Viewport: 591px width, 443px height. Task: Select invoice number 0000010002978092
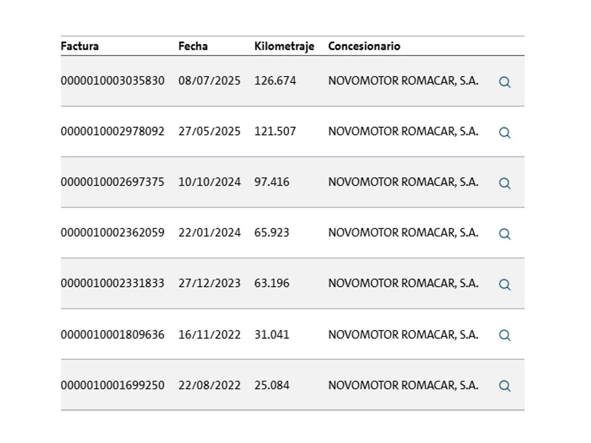click(x=113, y=132)
